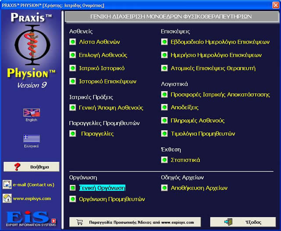Select highlighted Γενική Οργάνωση item
Viewport: 281px width, 231px height.
point(102,188)
